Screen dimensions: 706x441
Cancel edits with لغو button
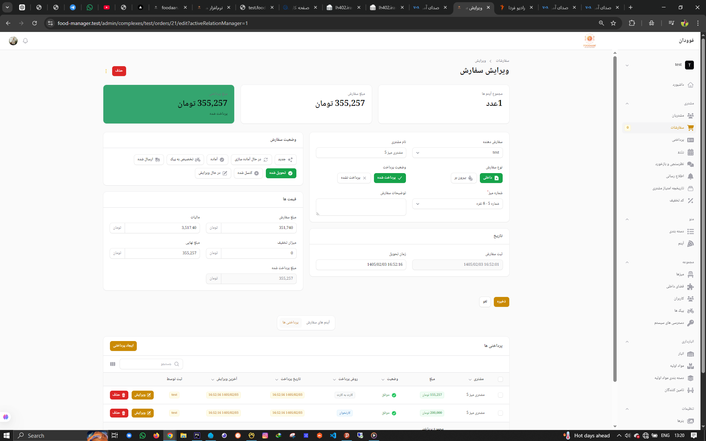(485, 302)
